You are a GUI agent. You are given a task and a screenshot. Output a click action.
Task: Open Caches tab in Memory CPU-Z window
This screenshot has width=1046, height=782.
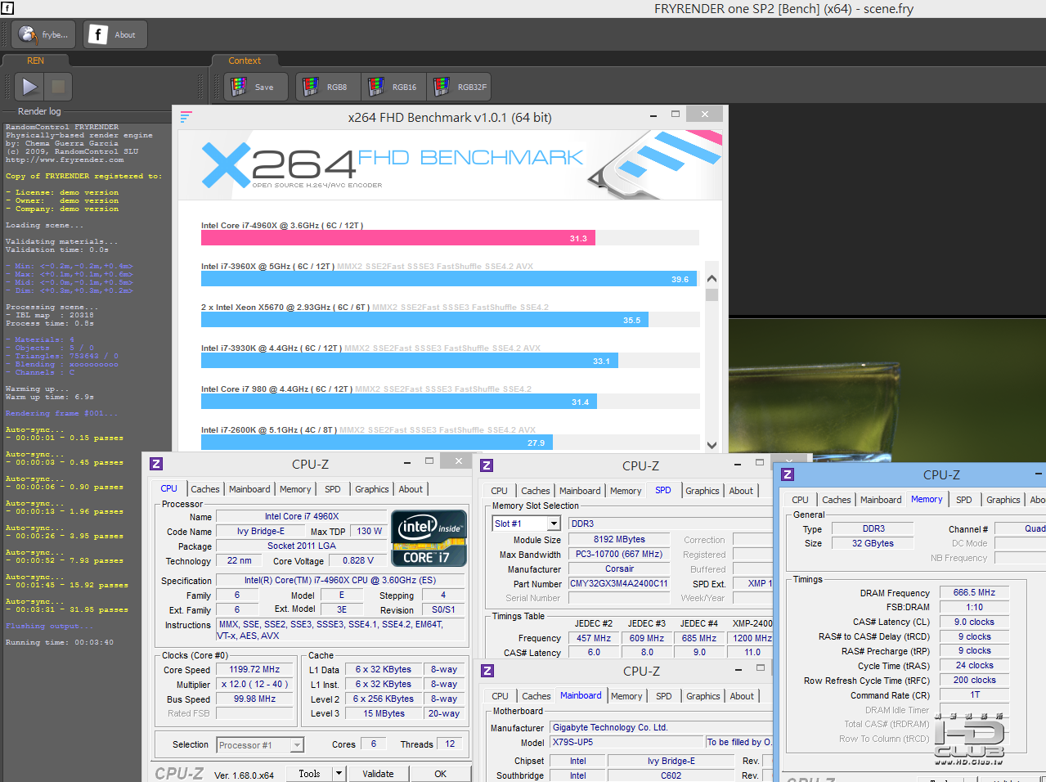pyautogui.click(x=837, y=500)
